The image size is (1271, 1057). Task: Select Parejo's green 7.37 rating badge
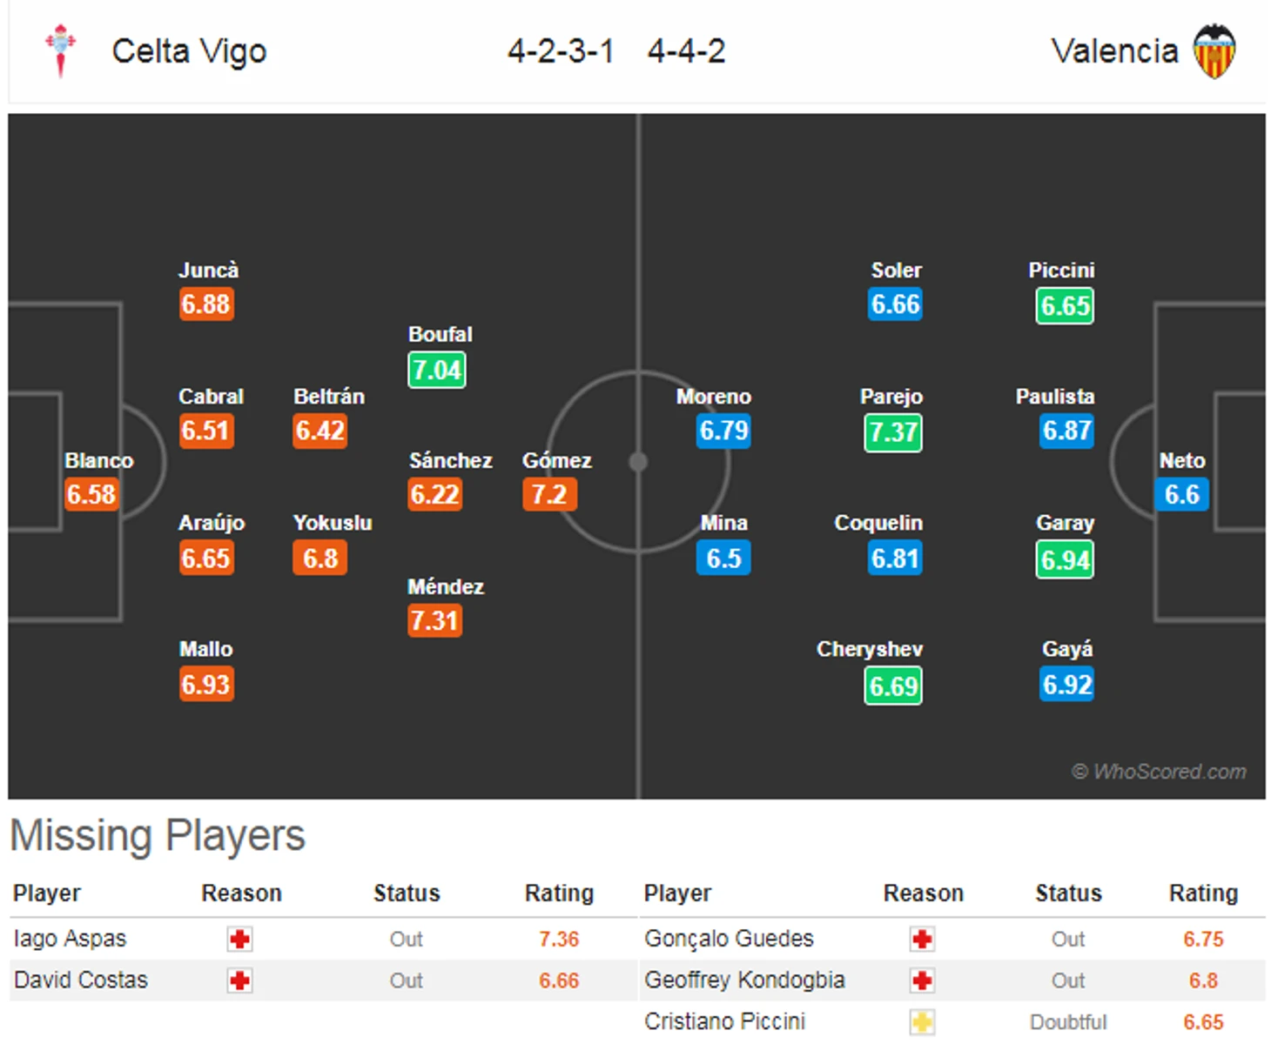tap(893, 432)
